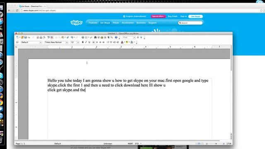Screen dimensions: 265x149
Task: Click the Export as PDF icon
Action: (38, 37)
